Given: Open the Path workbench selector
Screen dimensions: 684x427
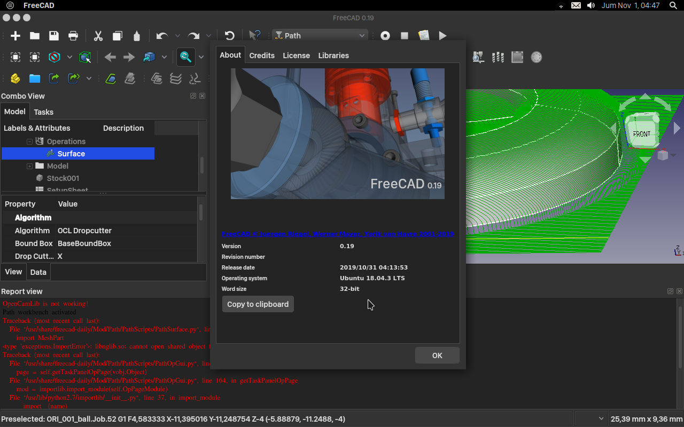Looking at the screenshot, I should 320,36.
